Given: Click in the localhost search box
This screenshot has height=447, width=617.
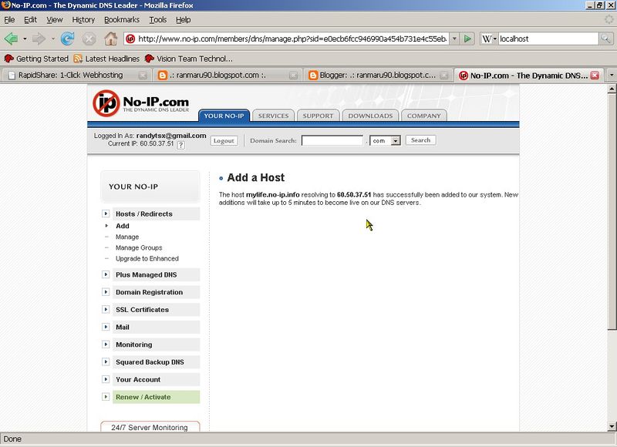Looking at the screenshot, I should point(548,39).
